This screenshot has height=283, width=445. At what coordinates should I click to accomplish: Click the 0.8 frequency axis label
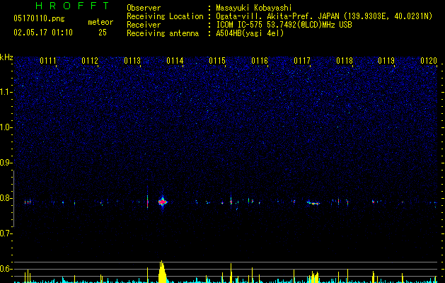[x=5, y=198]
